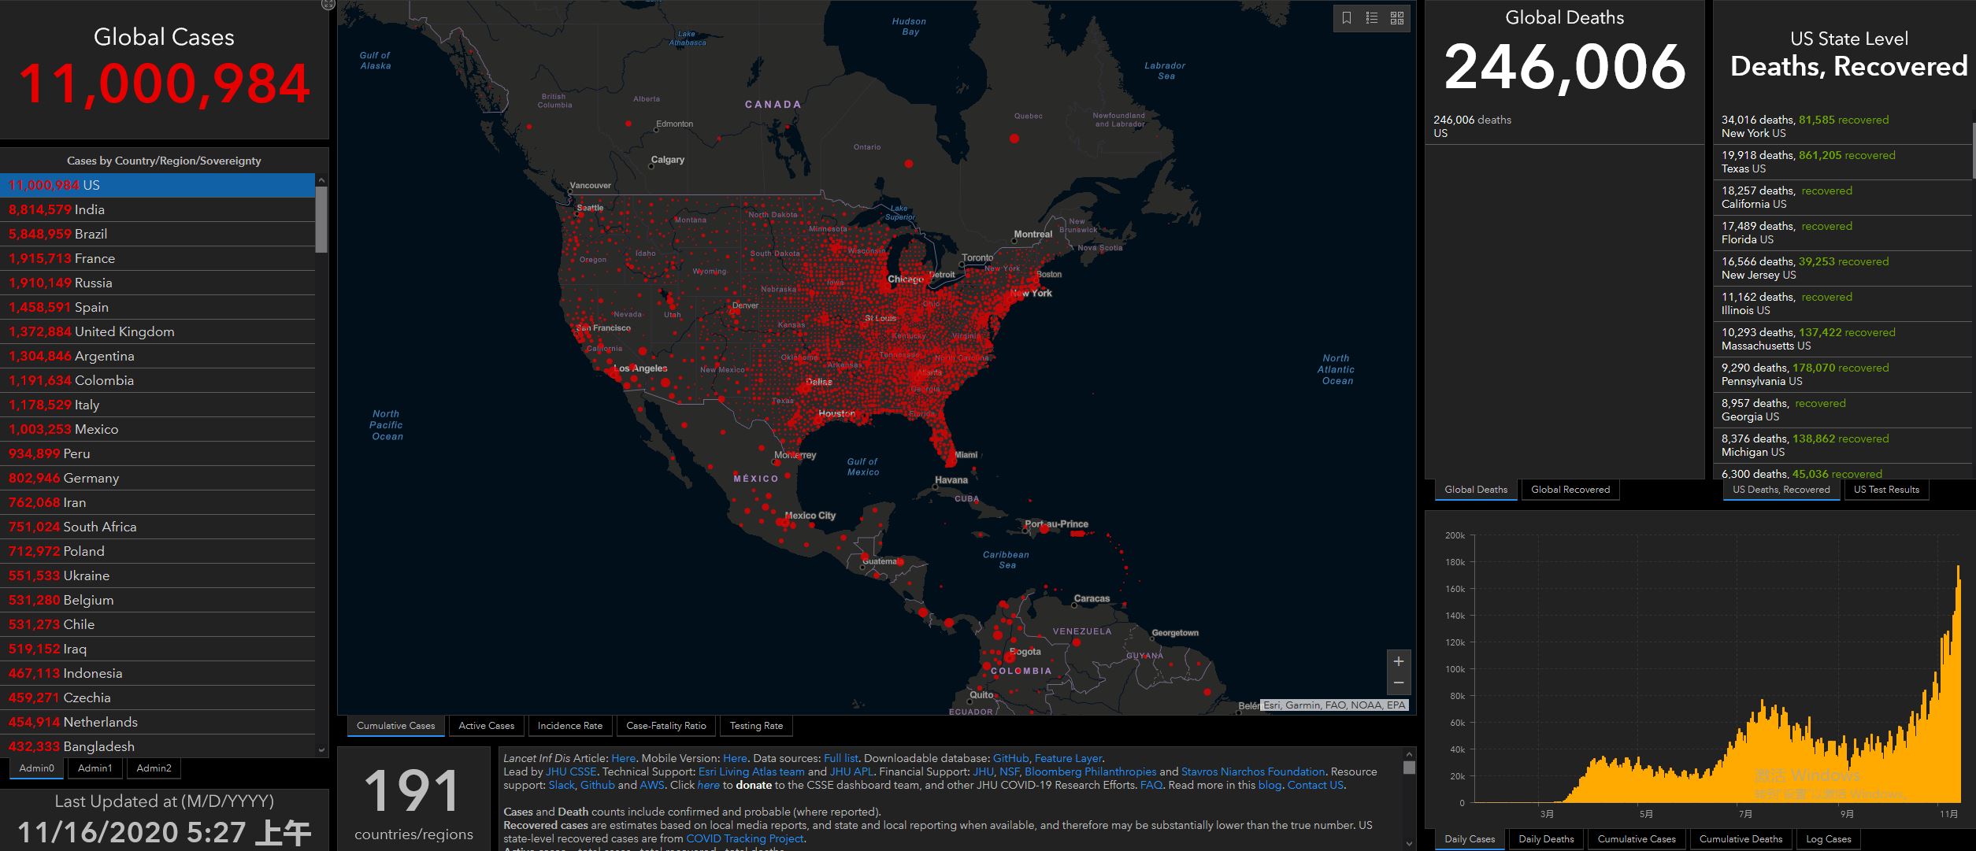Open the COVID Tracking Project link
The height and width of the screenshot is (851, 1976).
744,838
